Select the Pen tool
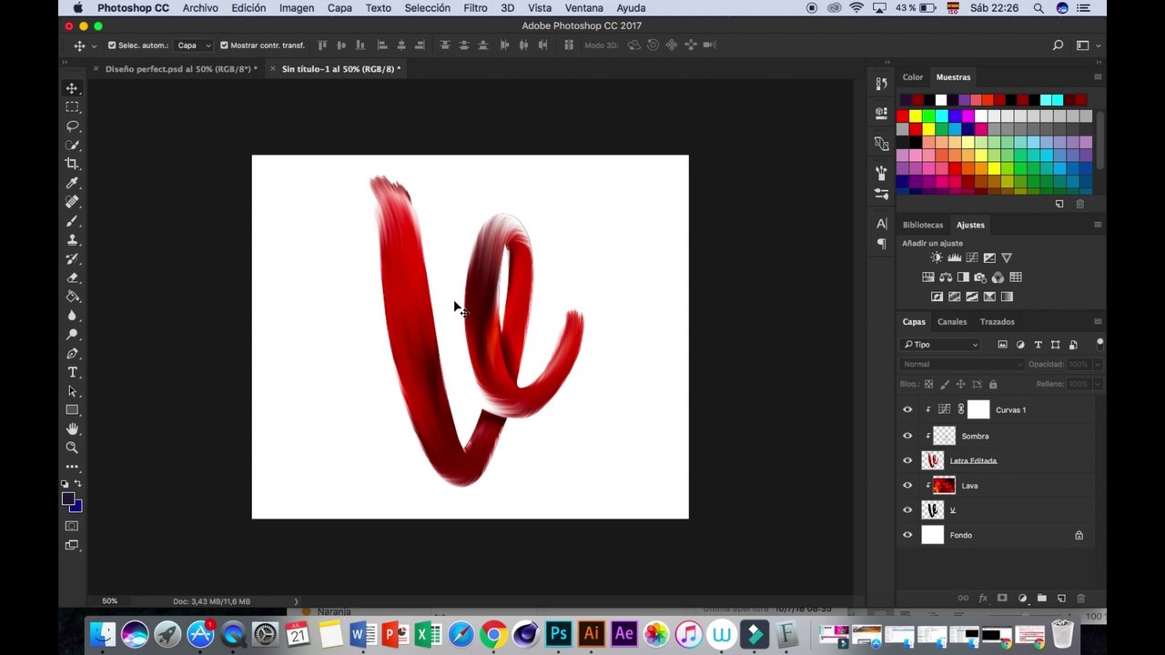This screenshot has width=1165, height=655. (x=72, y=354)
